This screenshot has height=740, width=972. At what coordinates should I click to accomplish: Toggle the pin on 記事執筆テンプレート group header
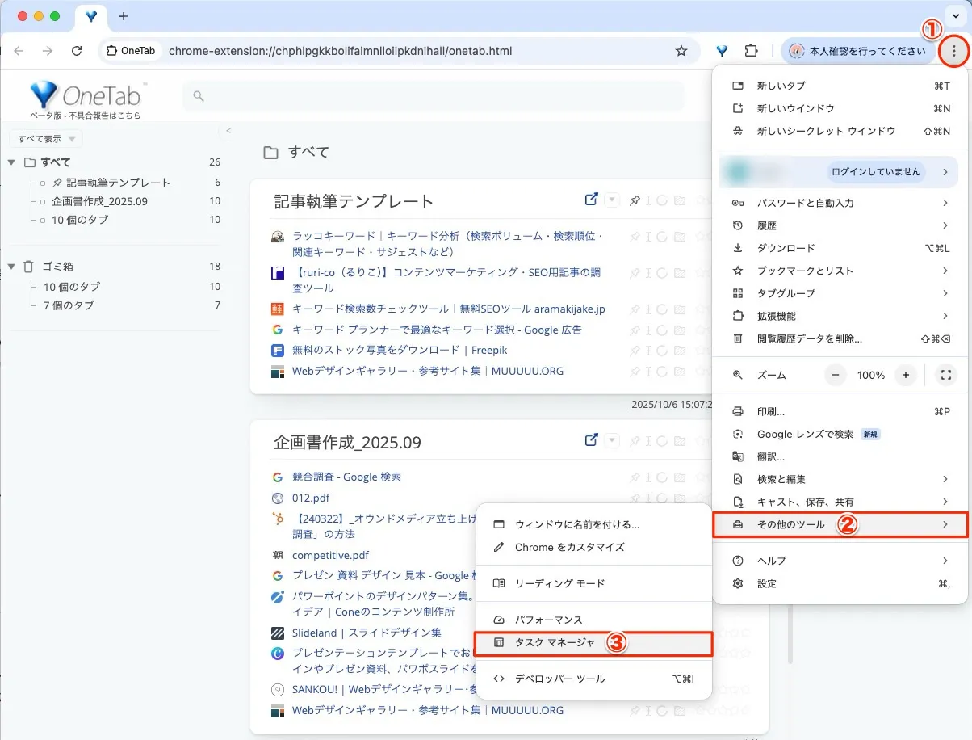point(635,200)
